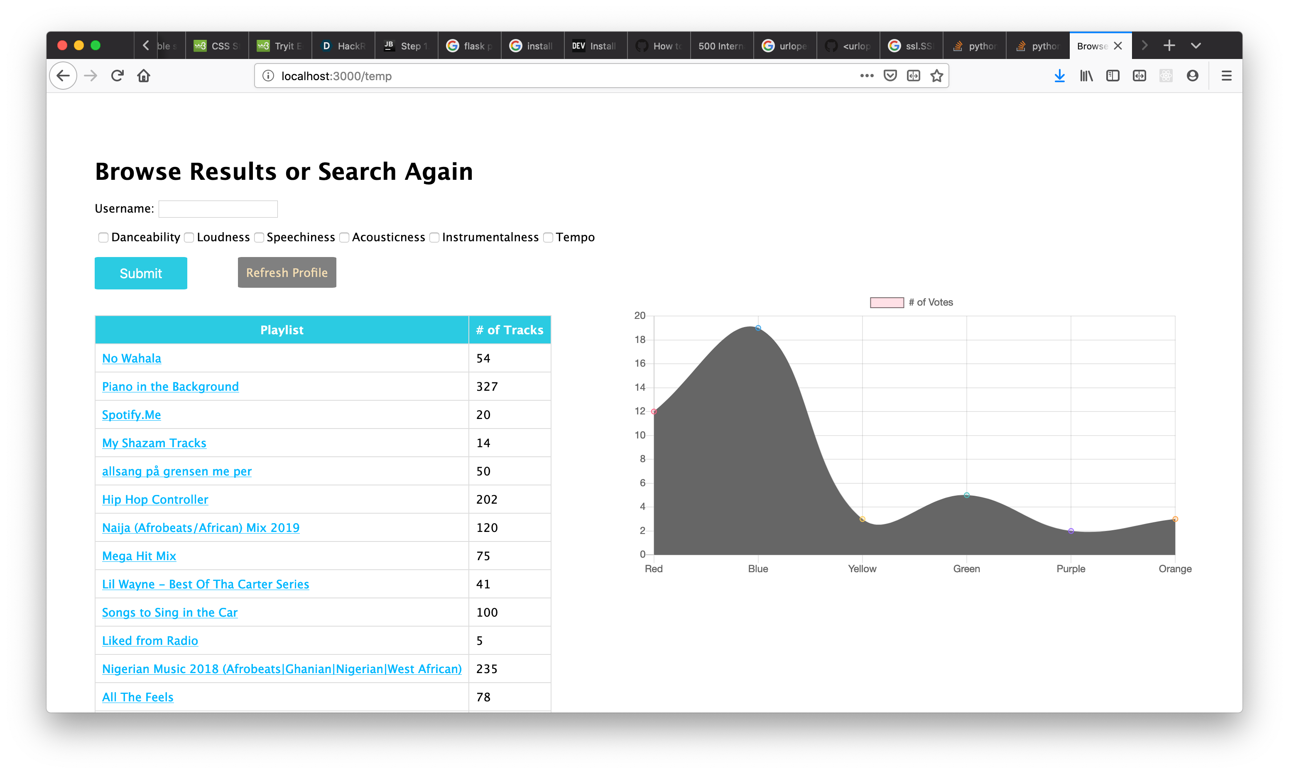Image resolution: width=1289 pixels, height=774 pixels.
Task: Open Firefox account profile icon
Action: point(1192,76)
